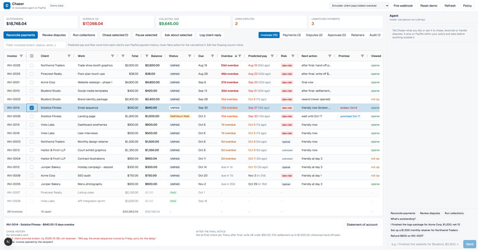The height and width of the screenshot is (250, 478).
Task: Switch to the Retainers tab
Action: coord(358,35)
